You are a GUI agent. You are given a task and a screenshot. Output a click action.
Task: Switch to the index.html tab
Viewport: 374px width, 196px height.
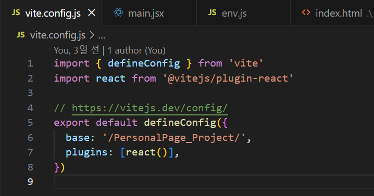coord(332,13)
